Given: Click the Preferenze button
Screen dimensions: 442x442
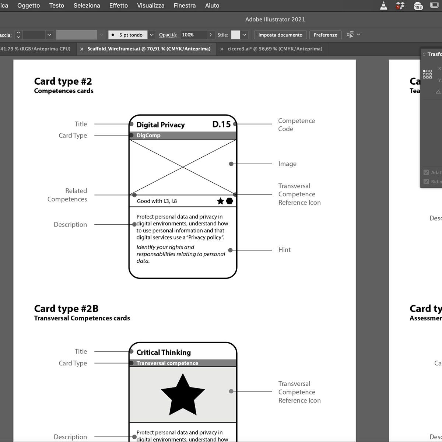Looking at the screenshot, I should click(x=325, y=35).
